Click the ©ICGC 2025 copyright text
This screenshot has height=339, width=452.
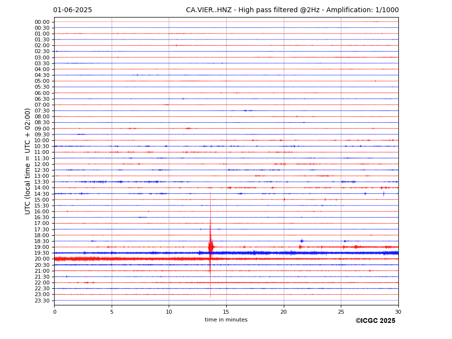[375, 321]
